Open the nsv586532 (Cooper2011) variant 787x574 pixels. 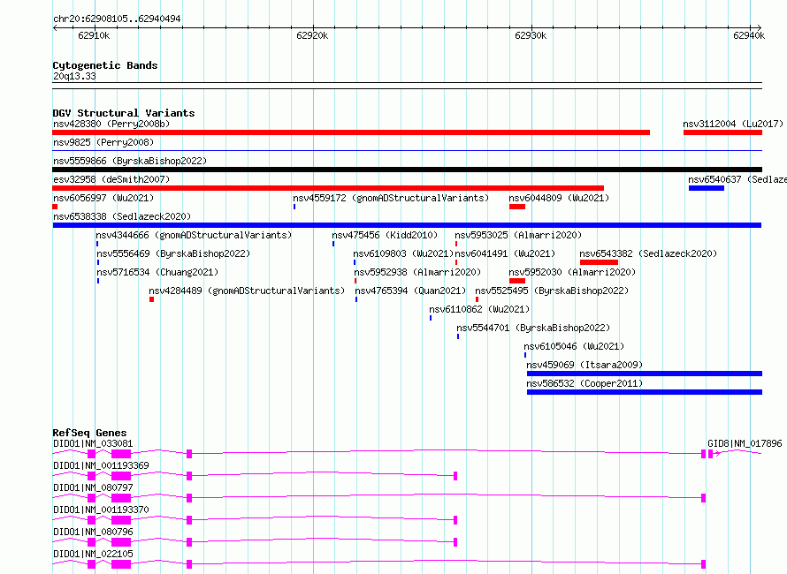pos(585,383)
